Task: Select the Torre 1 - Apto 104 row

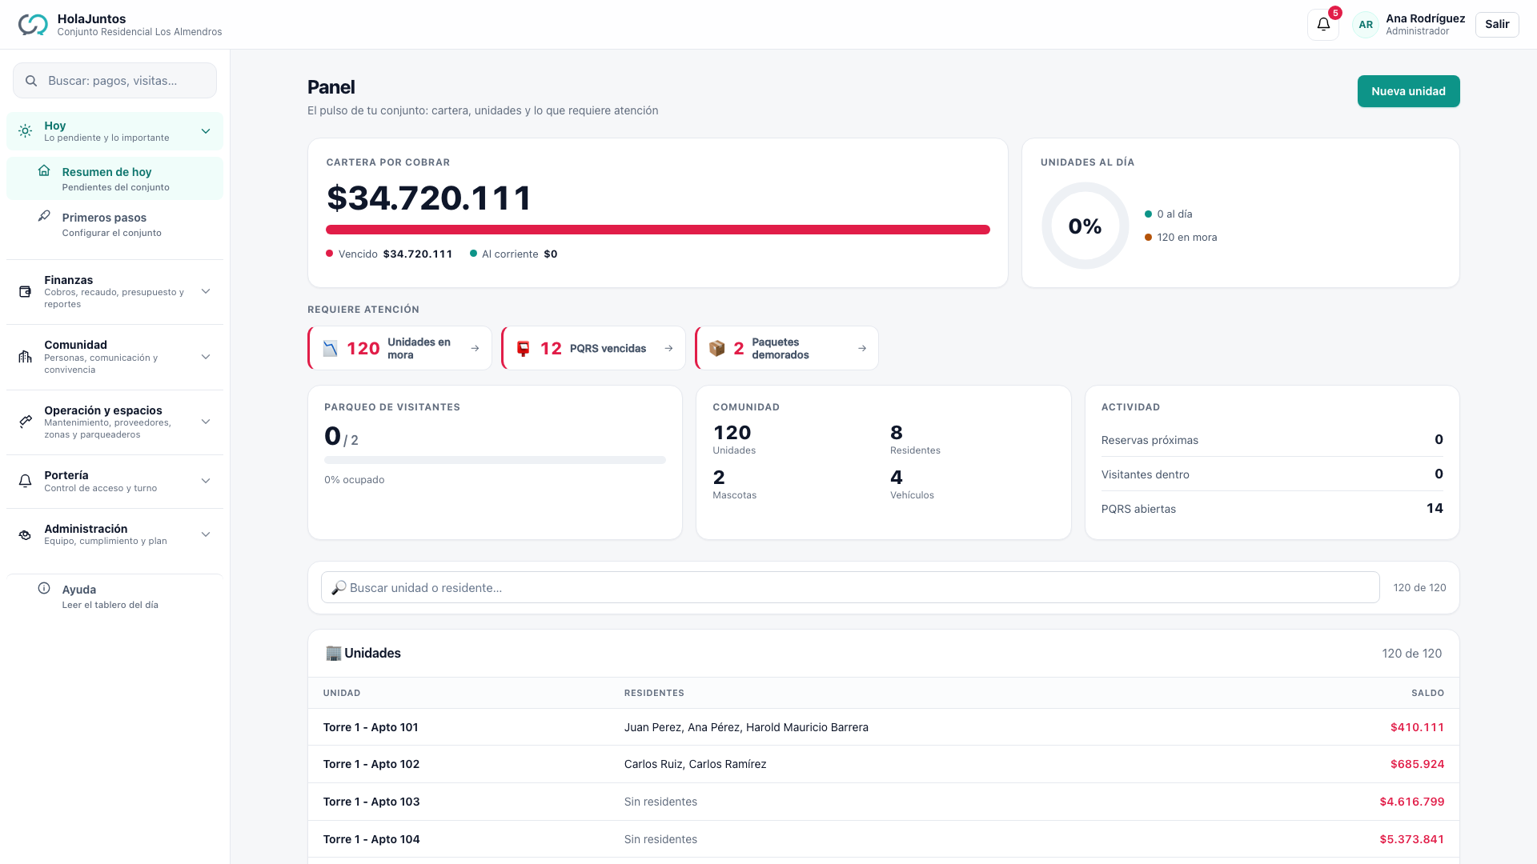Action: coord(884,839)
